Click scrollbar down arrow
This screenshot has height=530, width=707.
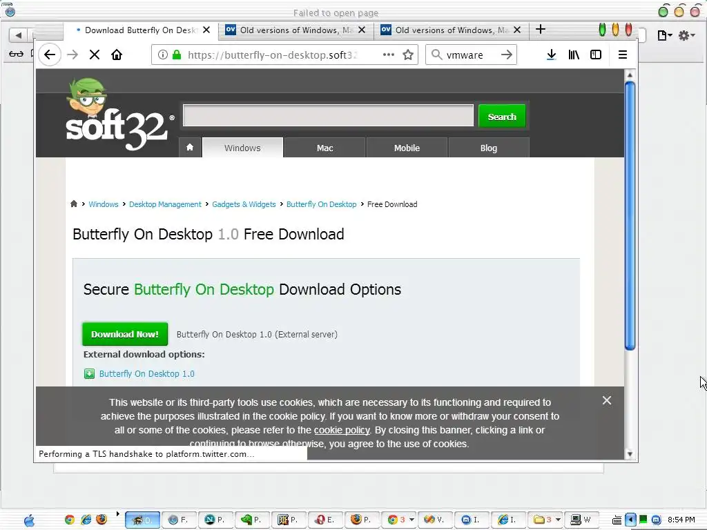coord(630,454)
